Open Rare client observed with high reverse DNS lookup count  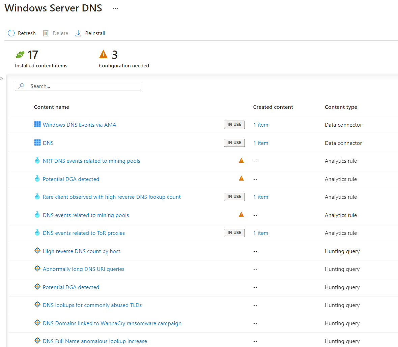(x=112, y=197)
